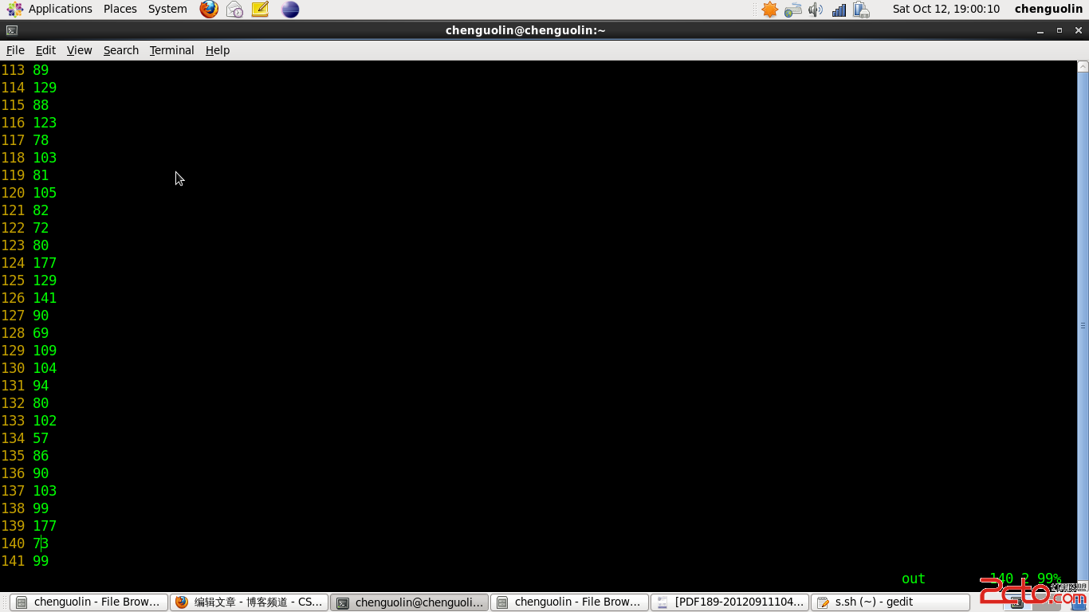Click value 99 on line 138
Screen dimensions: 1089x612
coord(41,508)
